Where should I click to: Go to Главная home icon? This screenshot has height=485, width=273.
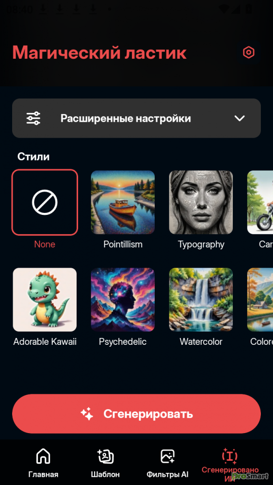(x=43, y=456)
